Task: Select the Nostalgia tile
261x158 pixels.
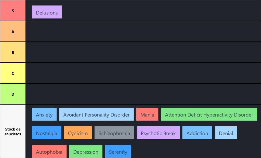Action: coord(46,133)
